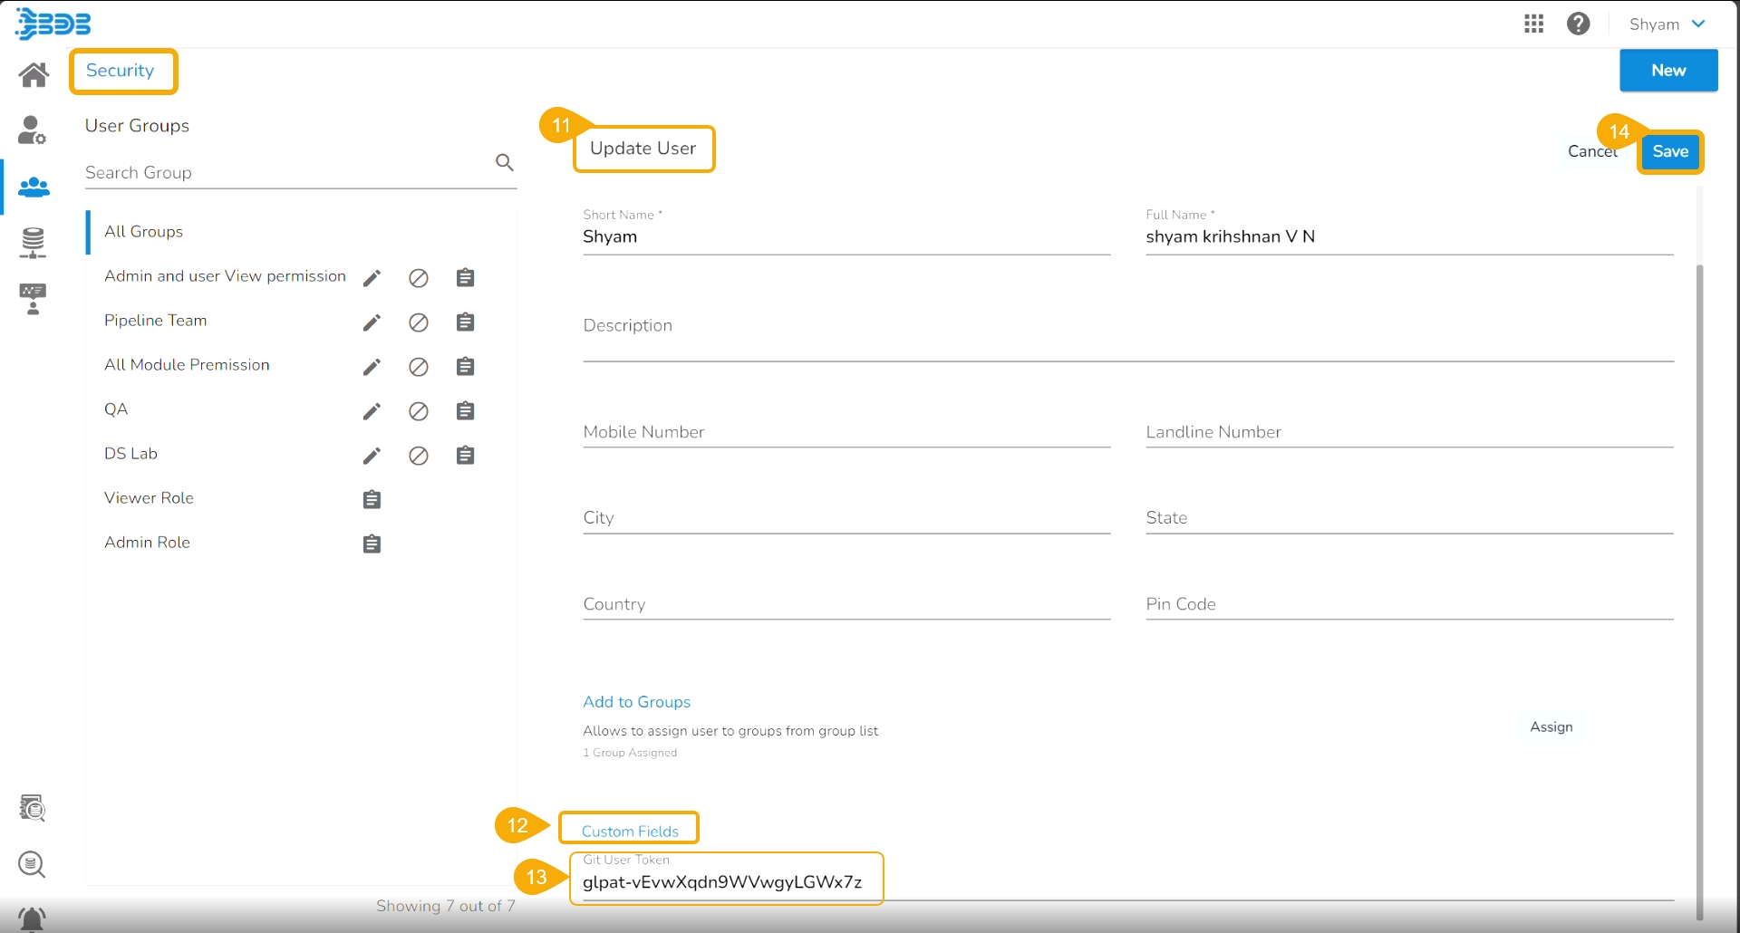Click the search magnifier in User Groups
1740x933 pixels.
point(505,162)
